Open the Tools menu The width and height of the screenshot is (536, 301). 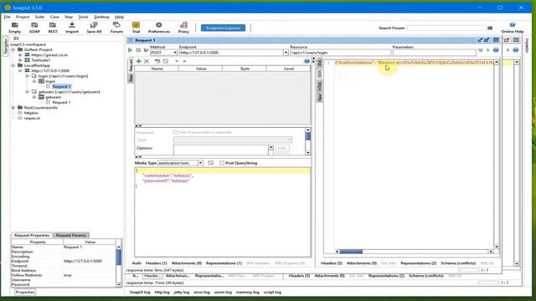tap(83, 17)
